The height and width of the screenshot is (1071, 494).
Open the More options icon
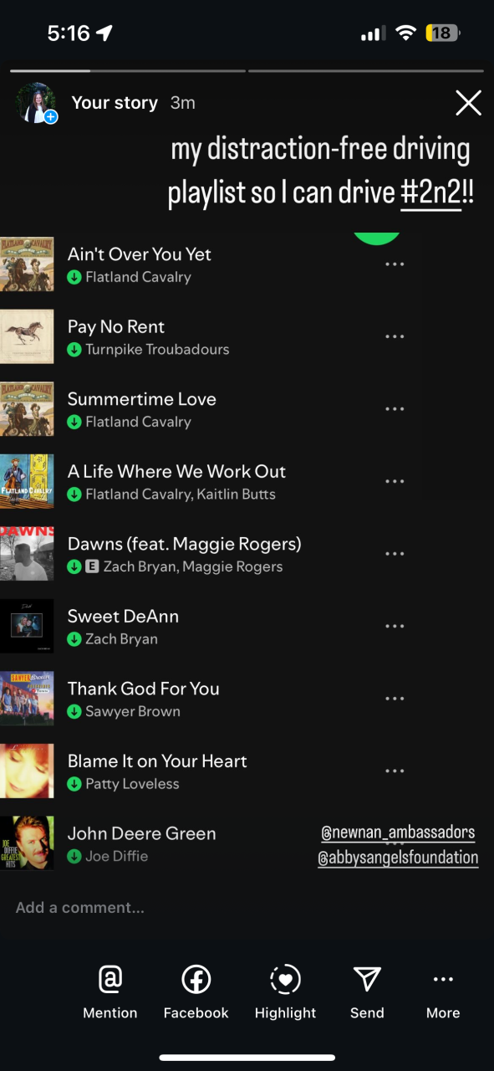443,979
